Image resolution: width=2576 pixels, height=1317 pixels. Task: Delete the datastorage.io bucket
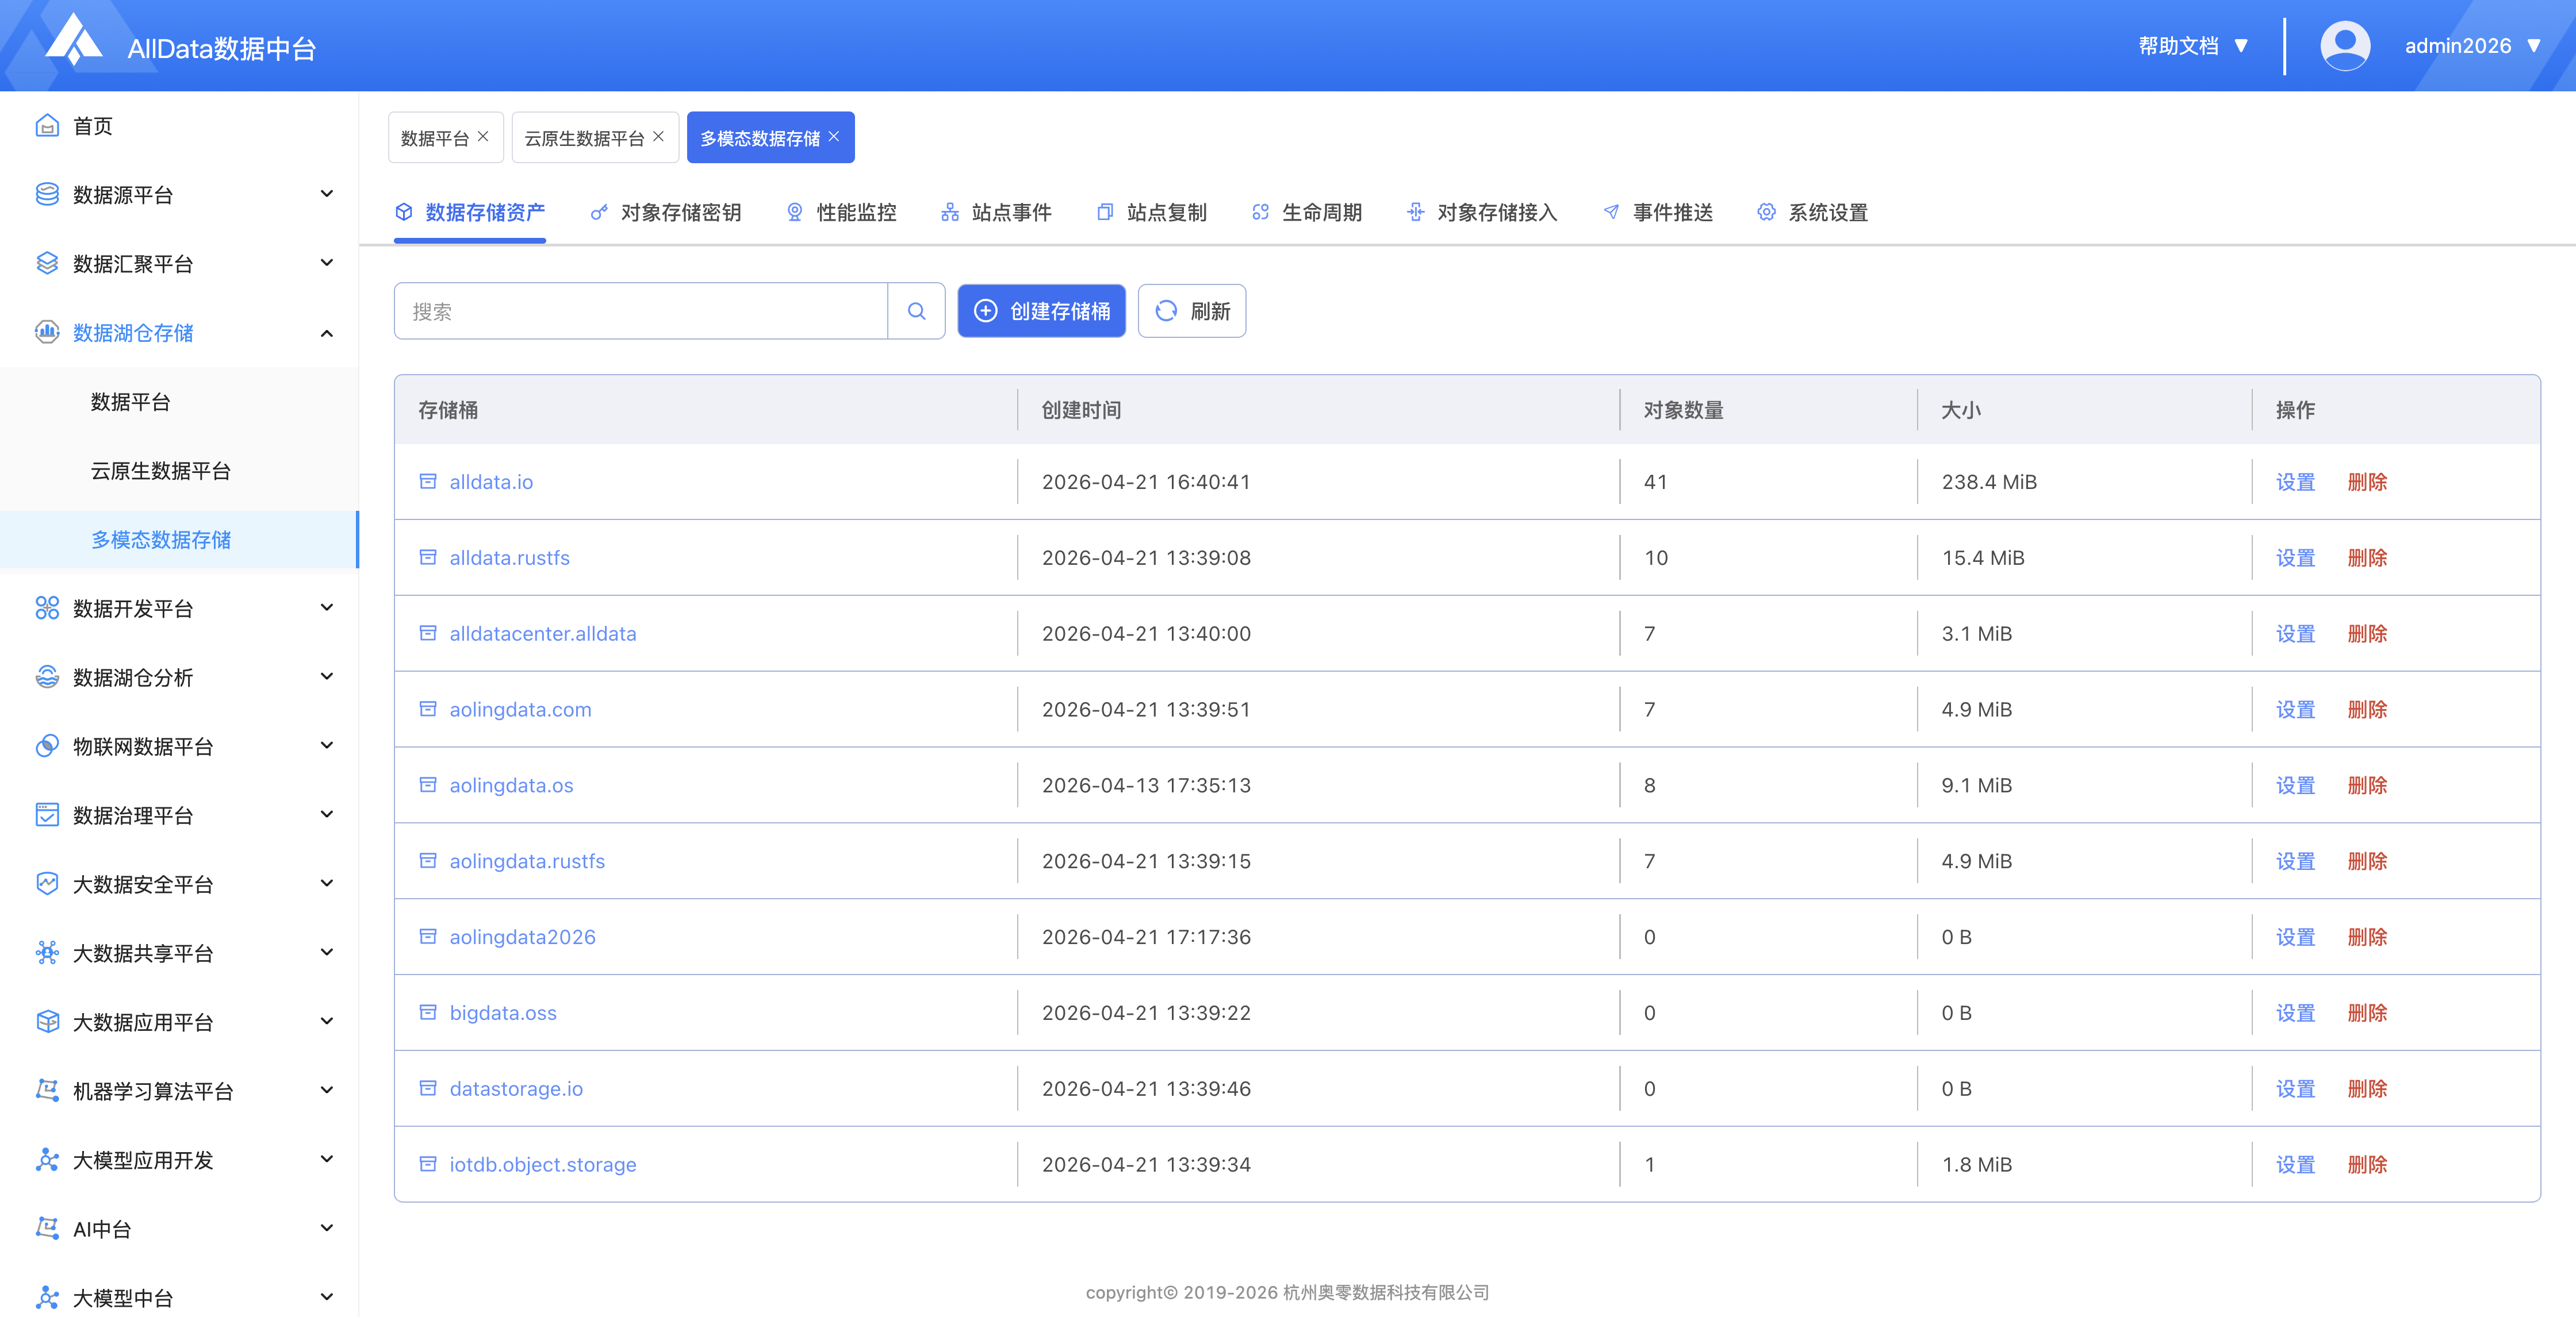[2366, 1088]
